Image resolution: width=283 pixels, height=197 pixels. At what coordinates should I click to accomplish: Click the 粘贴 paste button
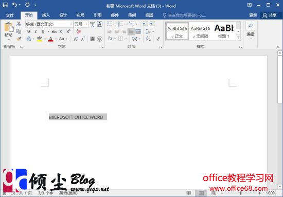coord(8,31)
